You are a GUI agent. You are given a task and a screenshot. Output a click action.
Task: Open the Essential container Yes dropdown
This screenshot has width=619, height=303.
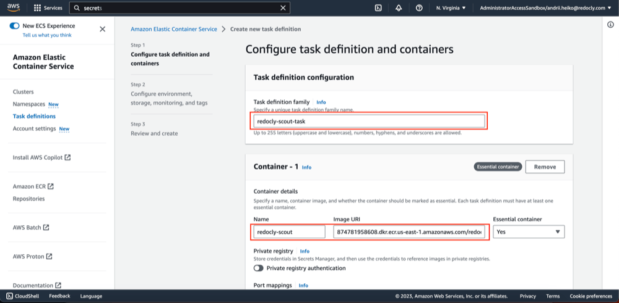click(529, 232)
